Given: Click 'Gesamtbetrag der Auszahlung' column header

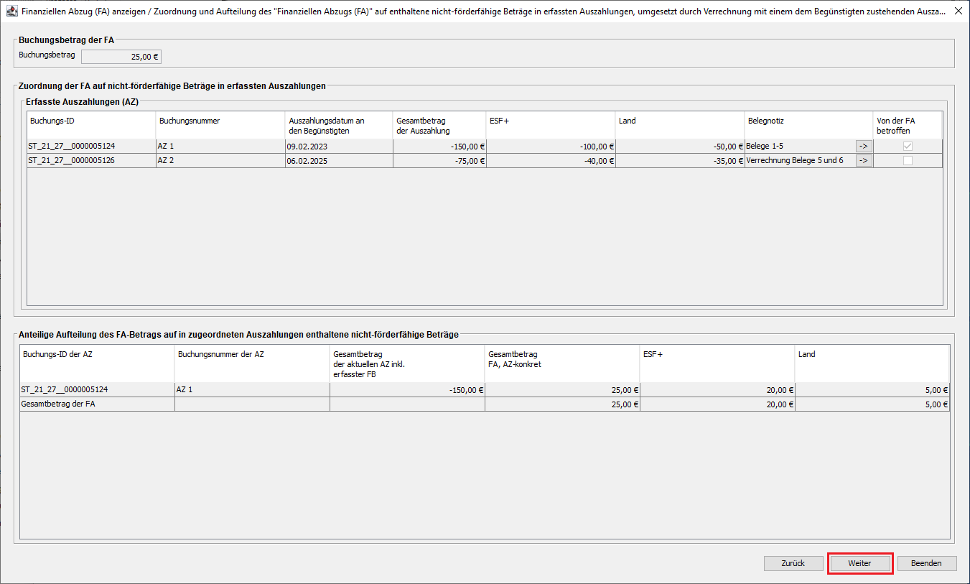Looking at the screenshot, I should tap(439, 125).
